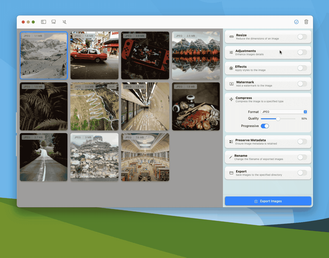Select the fern leaves thumbnail 1.5 MB
The height and width of the screenshot is (258, 329).
(x=44, y=106)
